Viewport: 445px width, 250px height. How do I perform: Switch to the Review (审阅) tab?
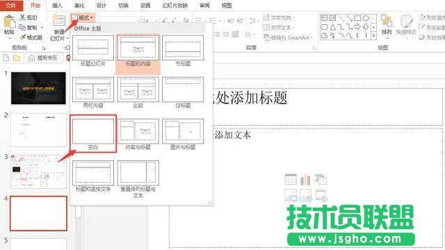click(x=204, y=6)
